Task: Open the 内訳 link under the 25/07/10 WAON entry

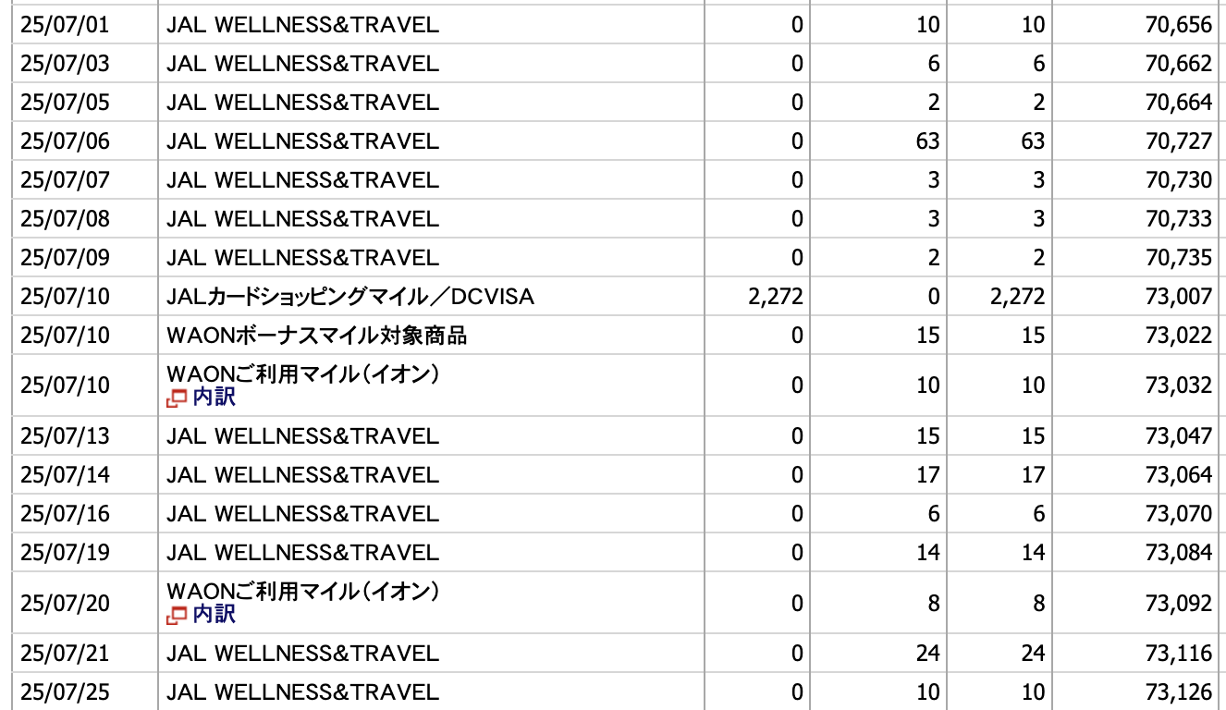Action: [214, 398]
